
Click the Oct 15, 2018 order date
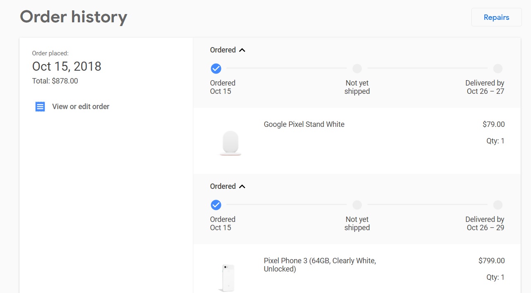click(x=67, y=67)
